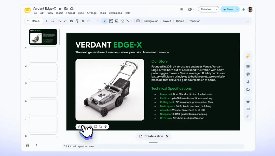Viewport: 275px width, 156px height.
Task: Choose the shape tool in the toolbar
Action: [x=122, y=21]
